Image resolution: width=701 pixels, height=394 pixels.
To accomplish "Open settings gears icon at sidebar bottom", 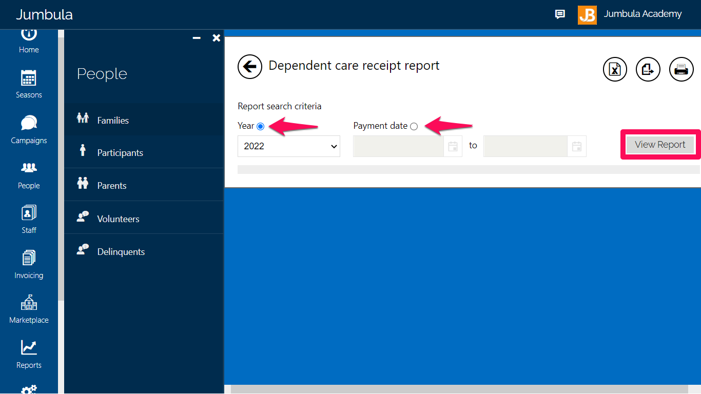I will click(x=29, y=389).
